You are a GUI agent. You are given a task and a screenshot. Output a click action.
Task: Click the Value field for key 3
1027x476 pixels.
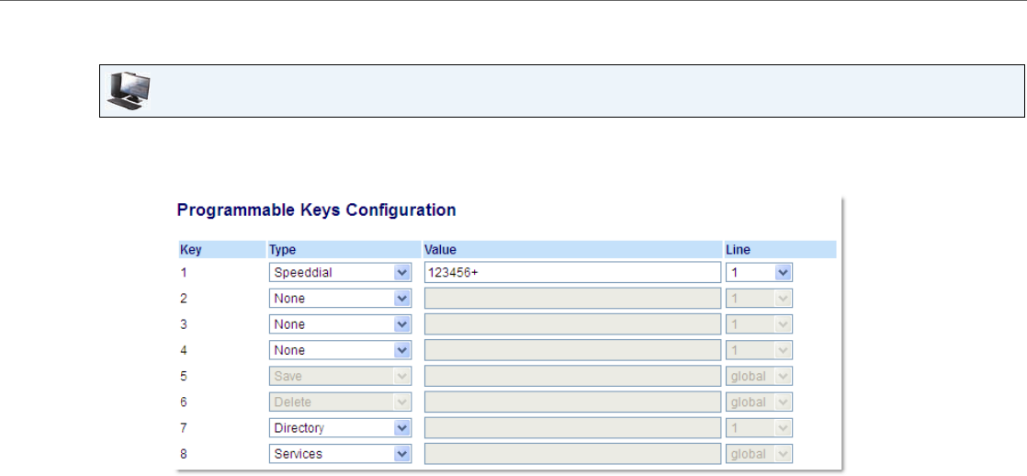pyautogui.click(x=571, y=324)
